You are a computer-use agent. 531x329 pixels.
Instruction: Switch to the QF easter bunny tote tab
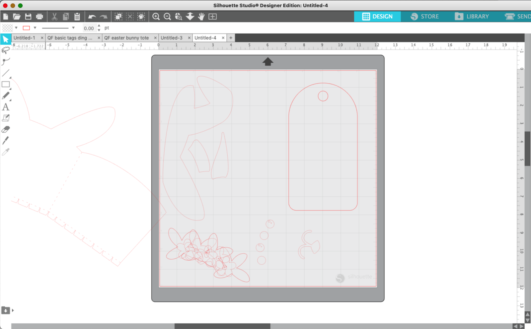pos(126,38)
